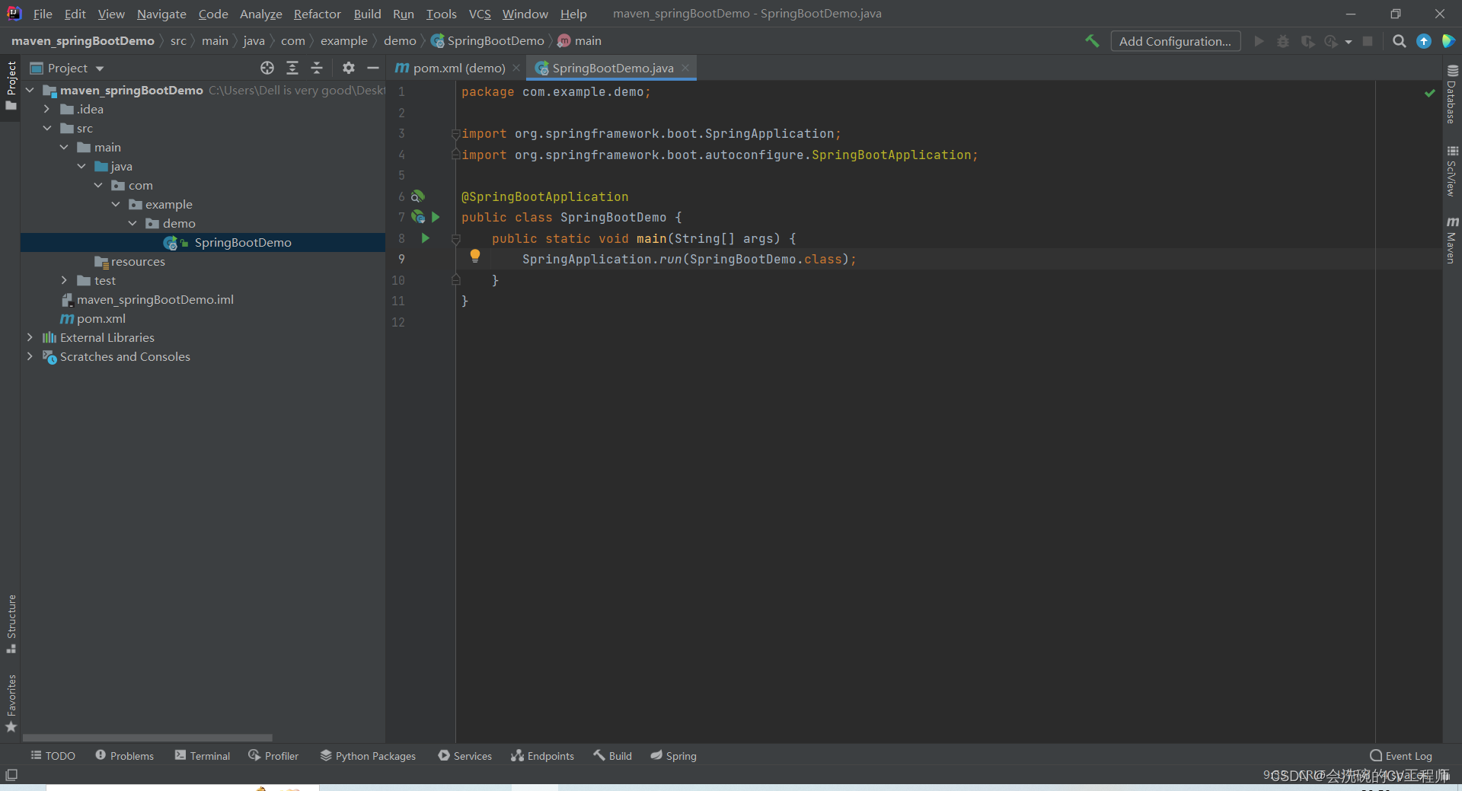Close the pom.xml (demo) tab

[516, 68]
